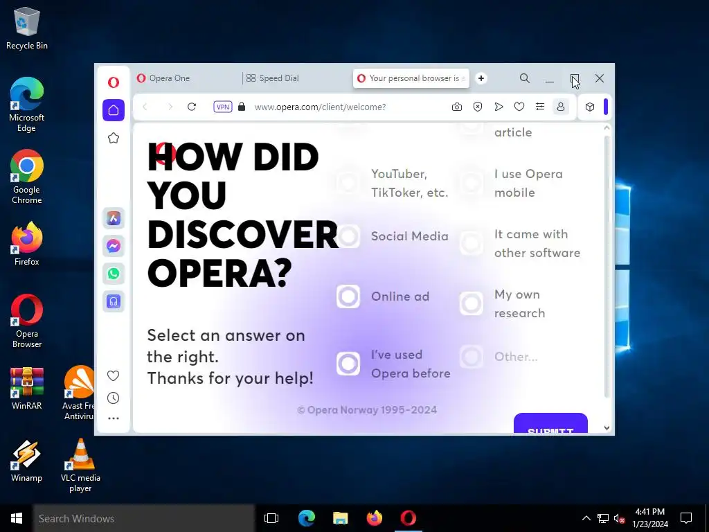The image size is (709, 532).
Task: Click the page scrollbar up arrow
Action: click(607, 128)
